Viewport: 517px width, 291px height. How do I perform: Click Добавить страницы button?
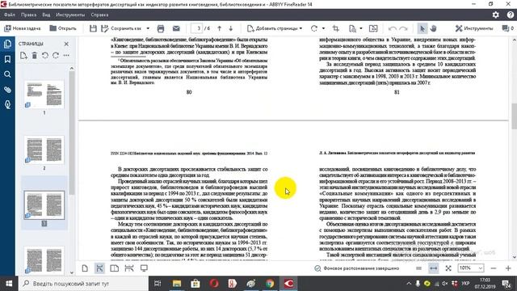tap(275, 28)
